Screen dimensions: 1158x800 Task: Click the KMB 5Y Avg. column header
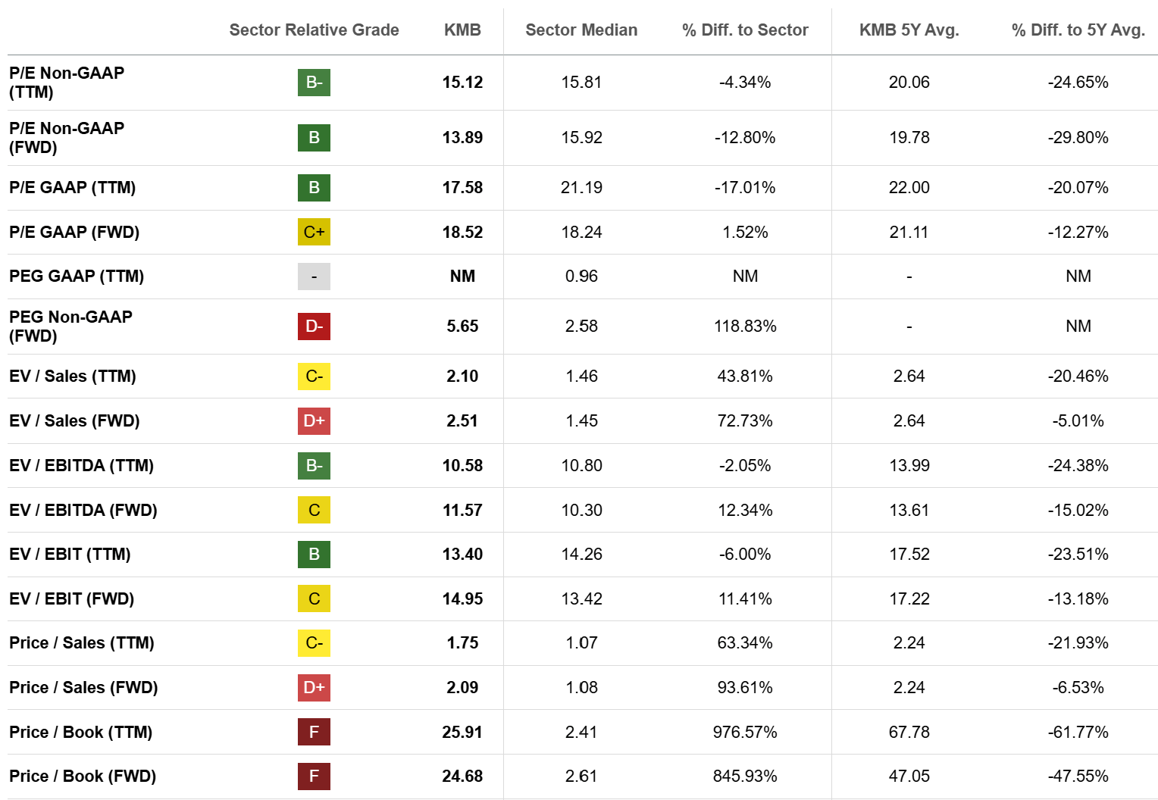click(909, 30)
